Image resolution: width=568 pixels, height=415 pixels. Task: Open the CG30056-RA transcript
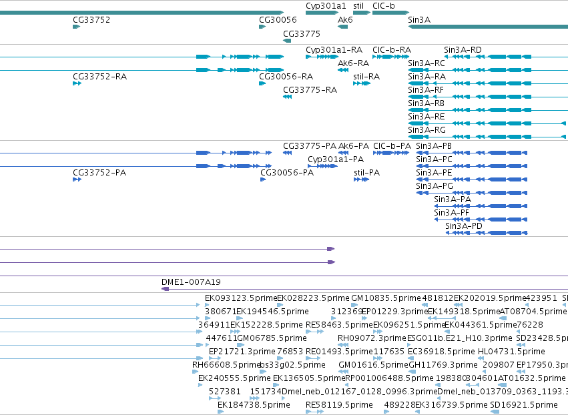pyautogui.click(x=262, y=83)
